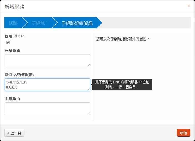195x141 pixels.
Task: Select the 子網路詳細資訊 step tab
Action: [x=77, y=23]
